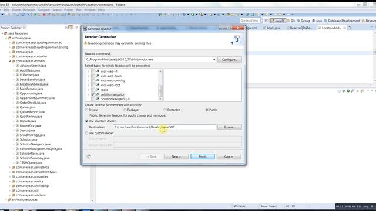The image size is (376, 211).
Task: Click the Destination path input field
Action: click(x=164, y=127)
